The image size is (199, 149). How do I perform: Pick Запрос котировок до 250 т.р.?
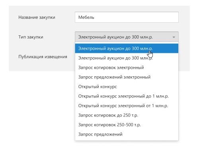point(127,115)
